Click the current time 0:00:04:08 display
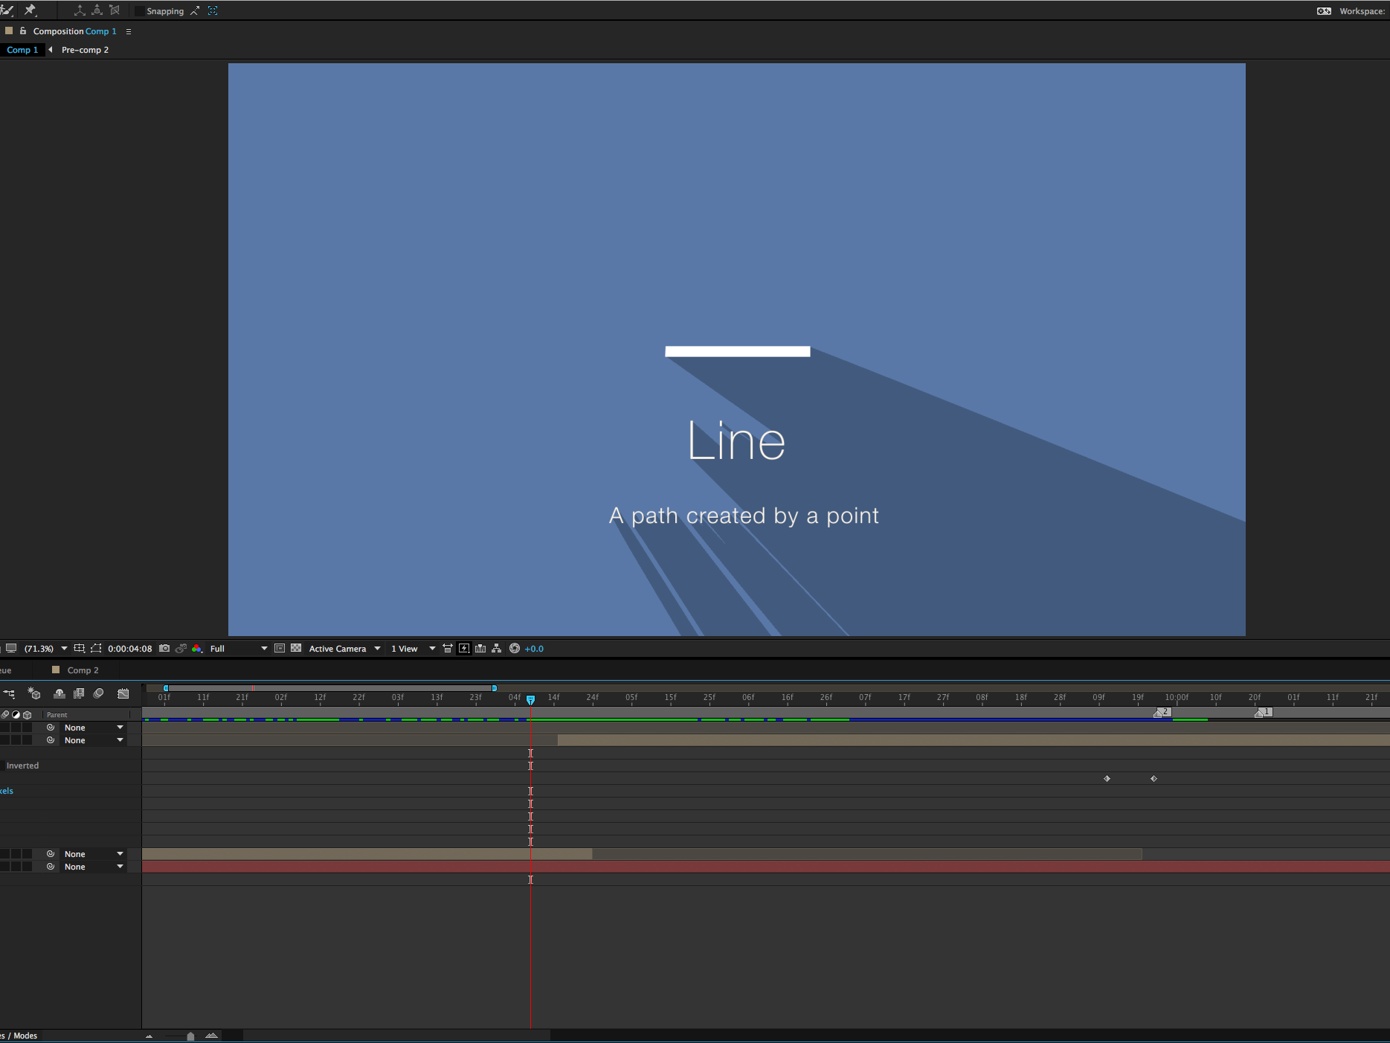The height and width of the screenshot is (1043, 1390). tap(130, 649)
